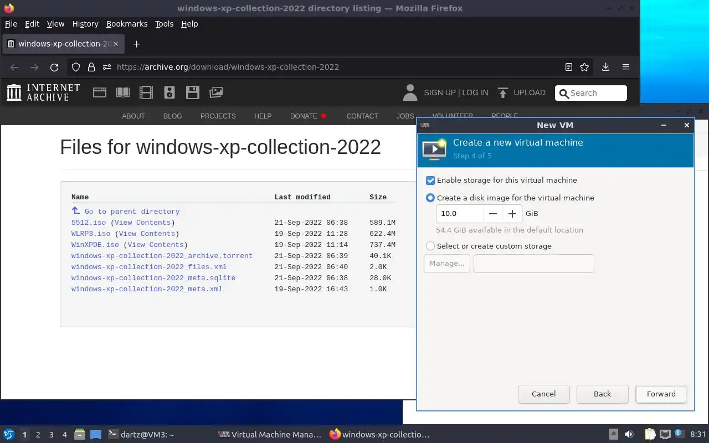Open Virtual Machine Manager taskbar entry
This screenshot has width=709, height=443.
(270, 435)
